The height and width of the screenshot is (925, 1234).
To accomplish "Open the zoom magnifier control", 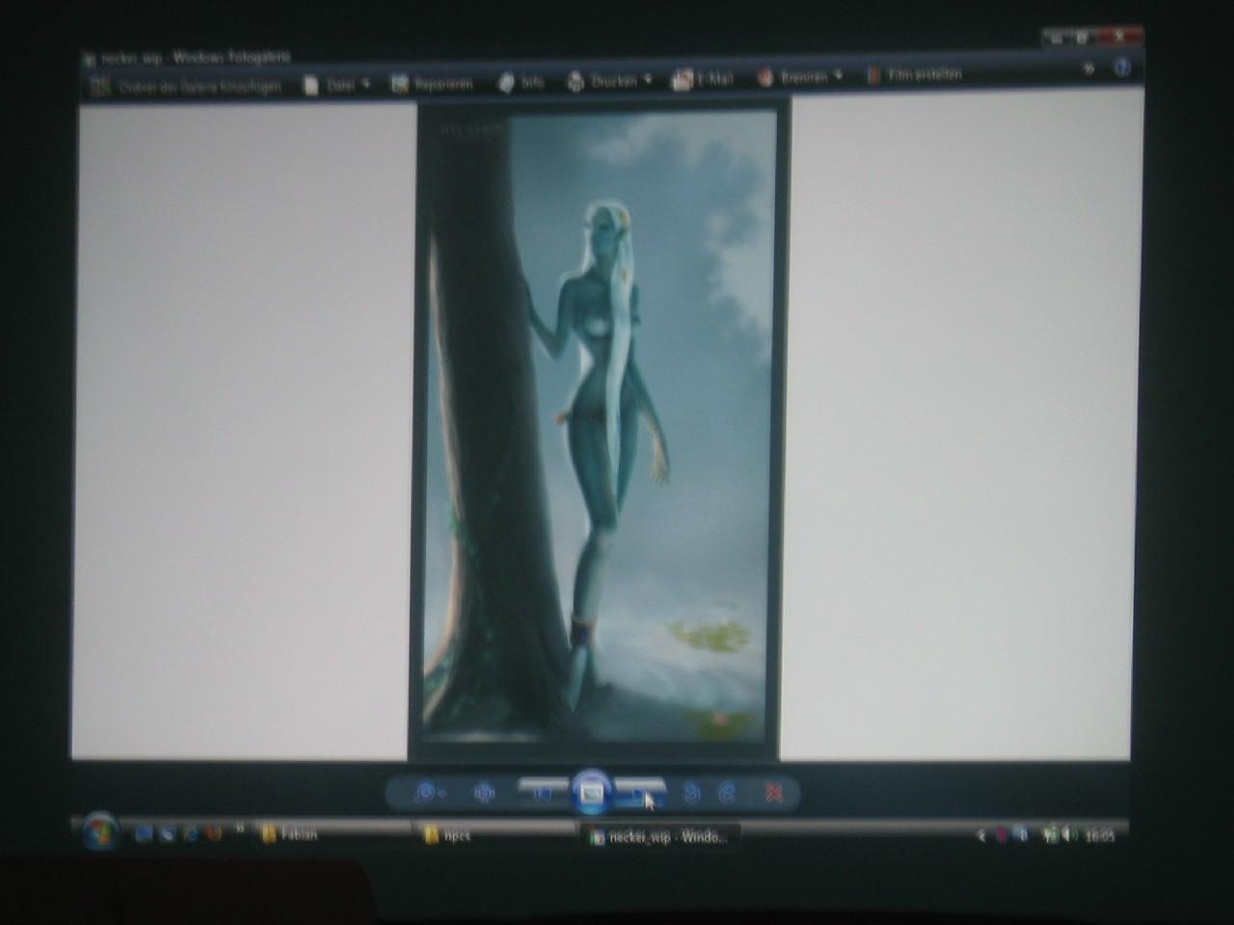I will pos(429,793).
